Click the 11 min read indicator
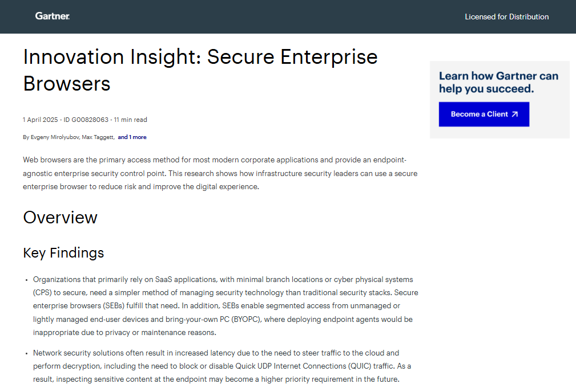Image resolution: width=576 pixels, height=392 pixels. click(x=130, y=120)
